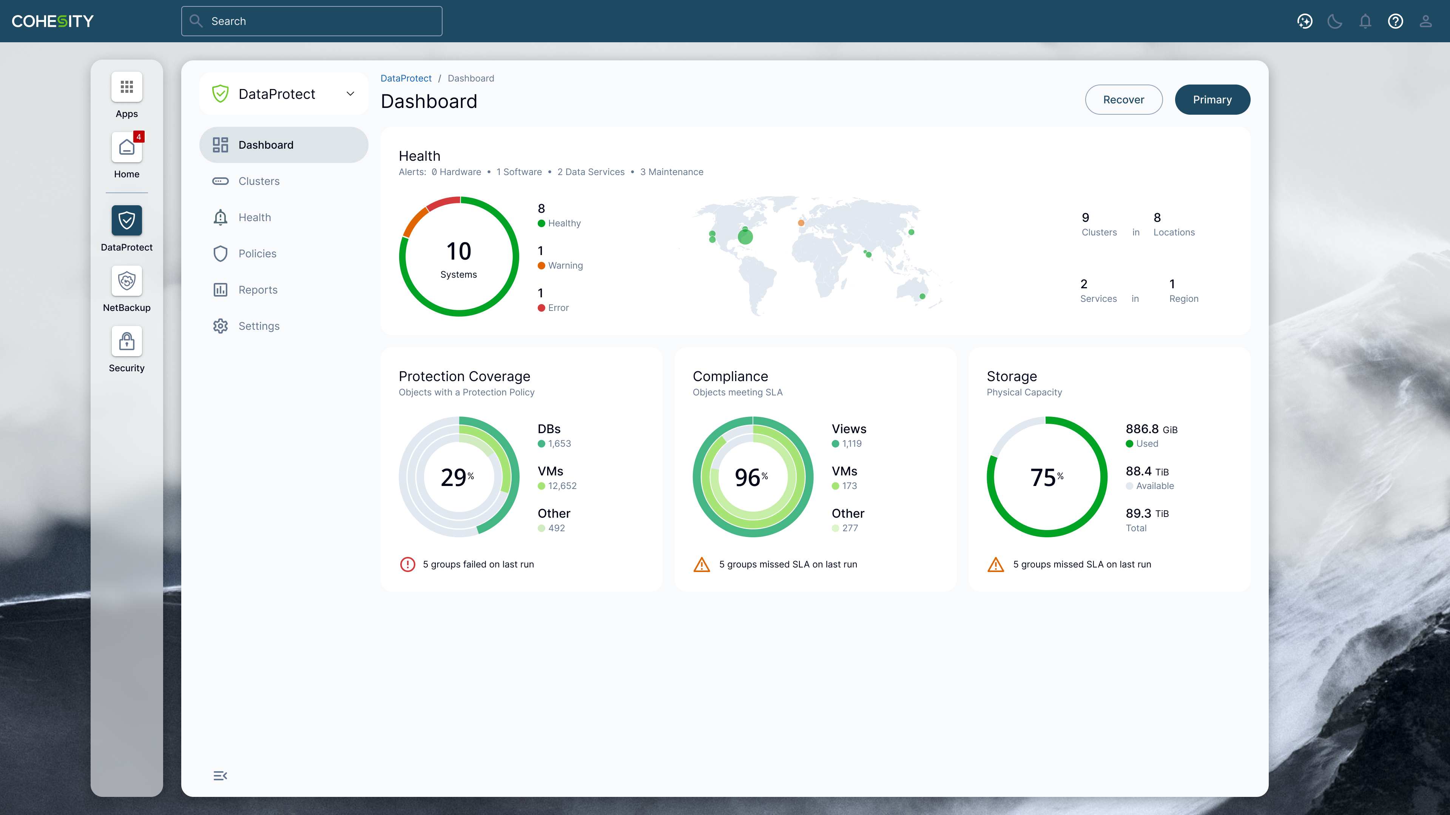Click the 96% Compliance donut chart
The height and width of the screenshot is (815, 1450).
(x=753, y=477)
